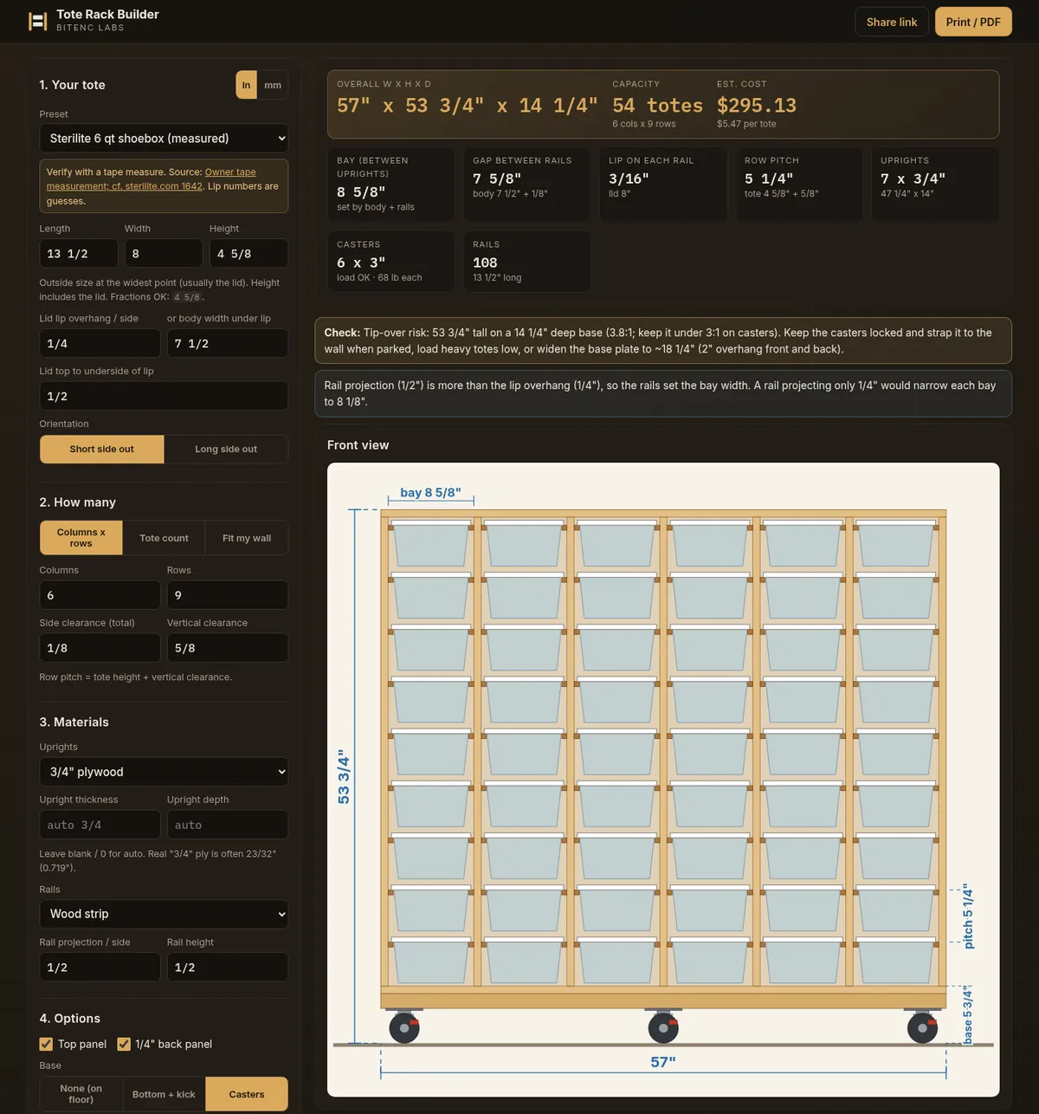This screenshot has width=1039, height=1114.
Task: Toggle the Top panel checkbox
Action: click(46, 1044)
